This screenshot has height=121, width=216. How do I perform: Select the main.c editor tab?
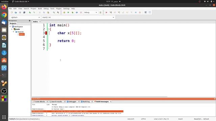pos(35,22)
